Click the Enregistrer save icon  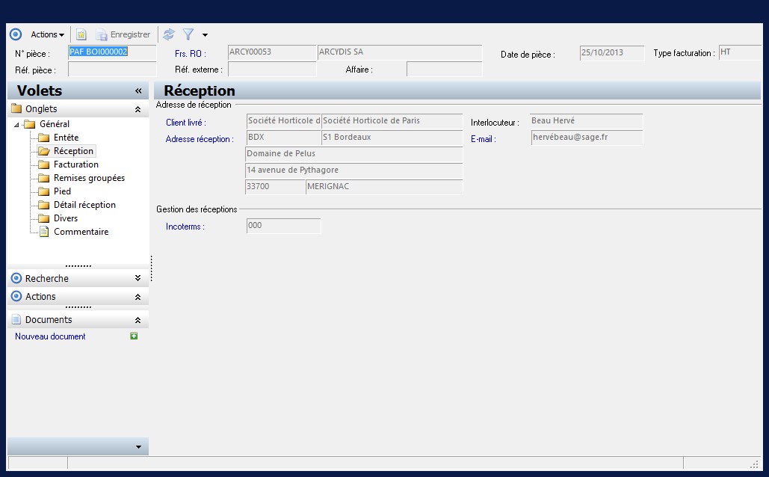click(102, 34)
